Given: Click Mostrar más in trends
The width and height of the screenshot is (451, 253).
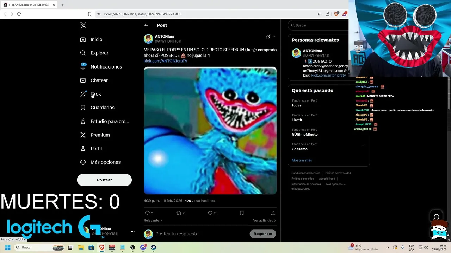Looking at the screenshot, I should 302,160.
